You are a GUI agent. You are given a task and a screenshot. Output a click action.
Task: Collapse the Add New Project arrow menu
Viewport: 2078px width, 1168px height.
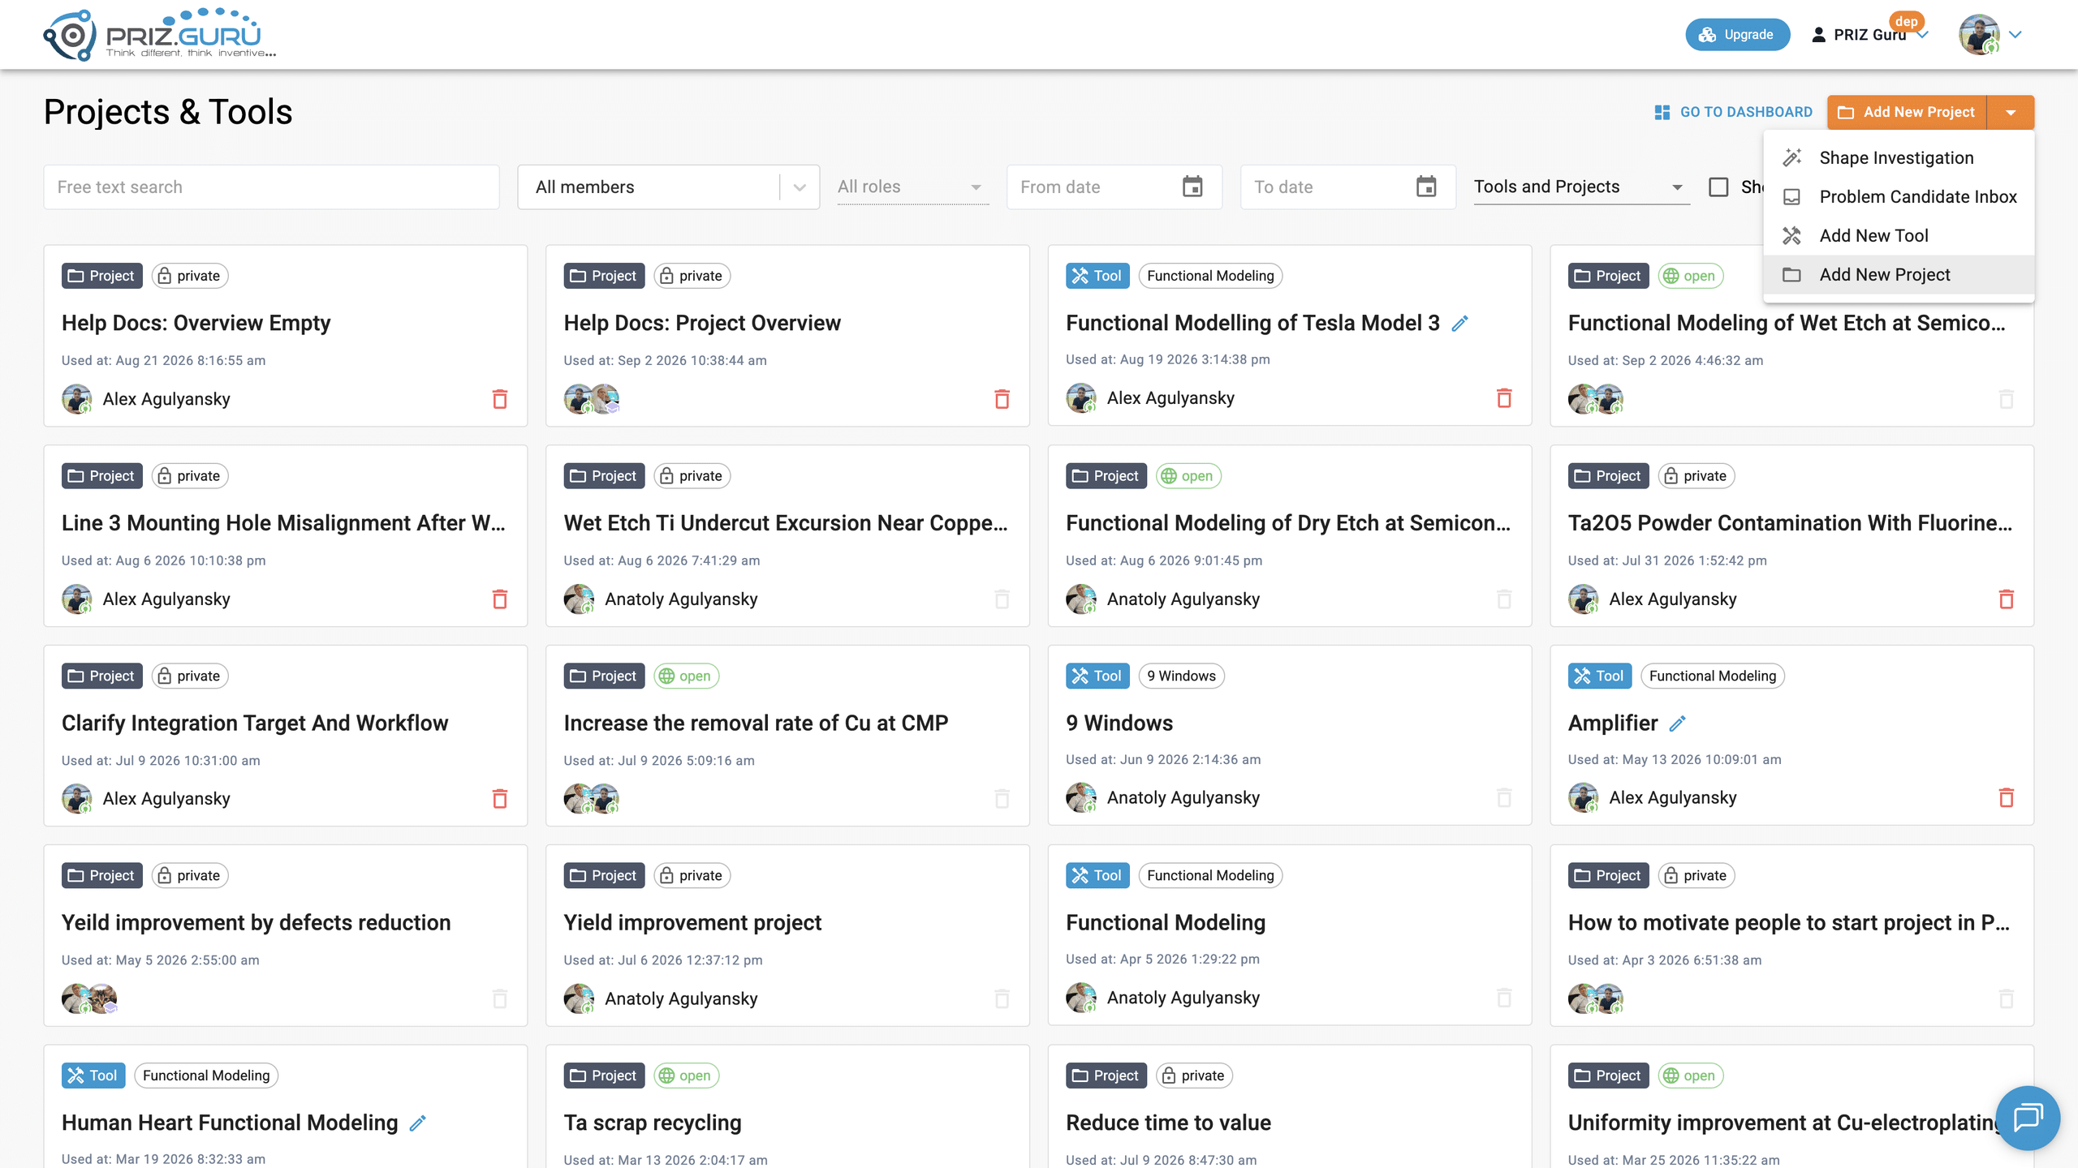point(2011,113)
